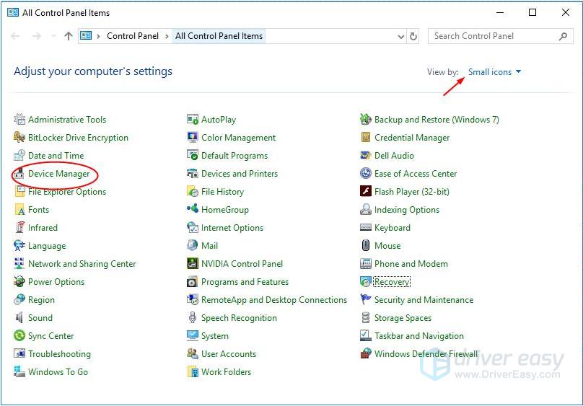The width and height of the screenshot is (583, 406).
Task: Open the Programs and Features link
Action: coord(245,282)
